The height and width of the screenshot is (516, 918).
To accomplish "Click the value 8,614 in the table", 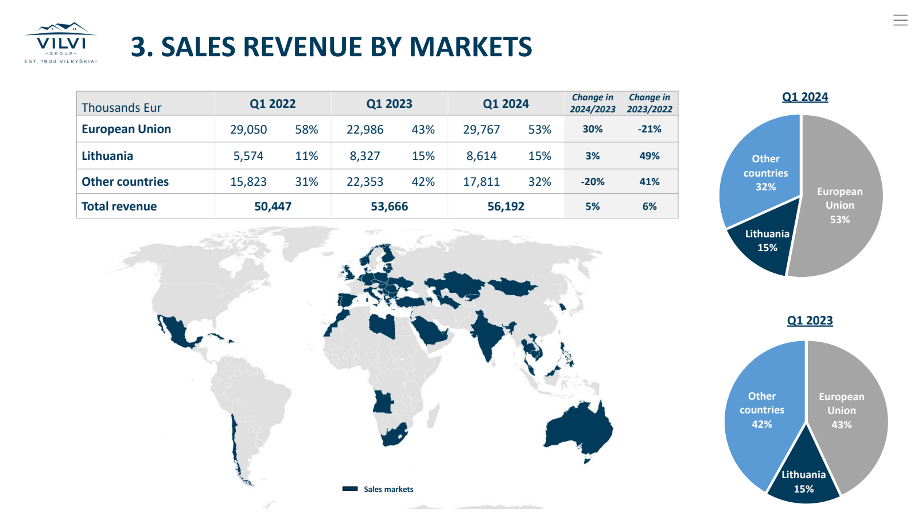I will click(x=481, y=156).
